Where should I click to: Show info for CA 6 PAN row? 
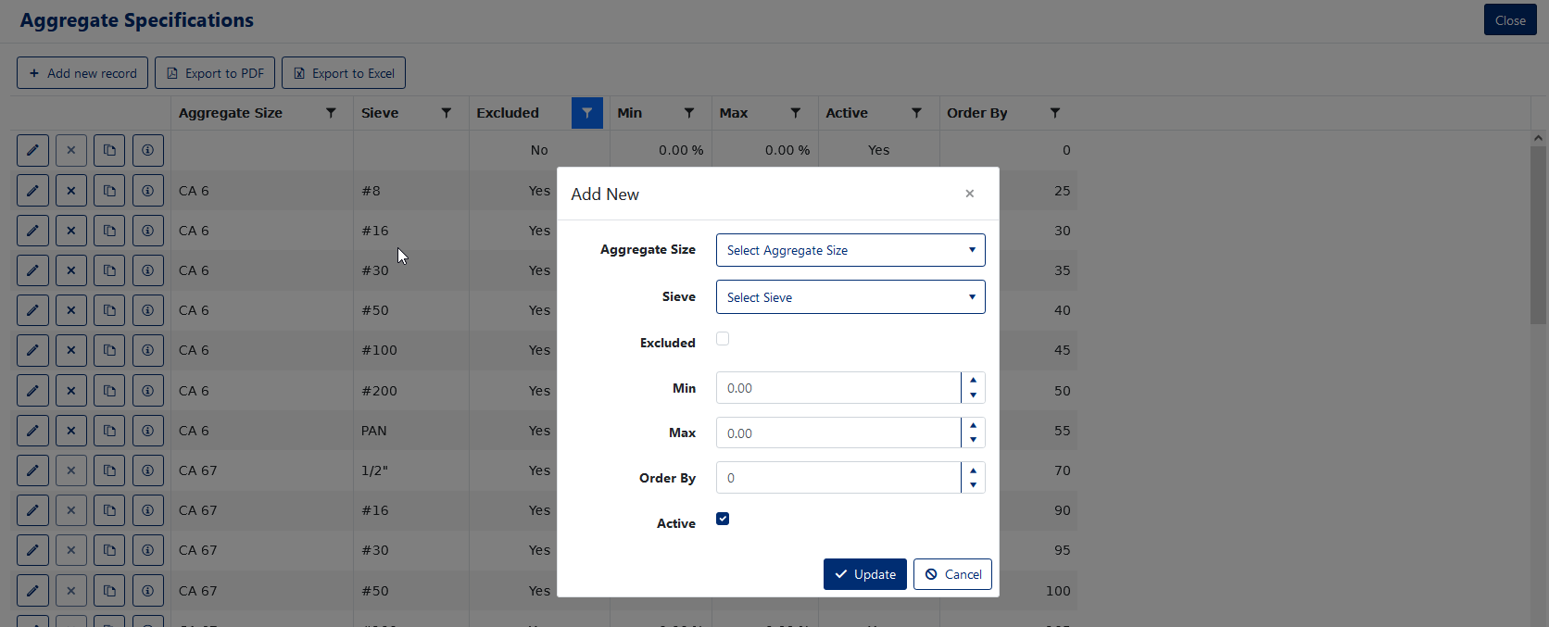point(148,431)
